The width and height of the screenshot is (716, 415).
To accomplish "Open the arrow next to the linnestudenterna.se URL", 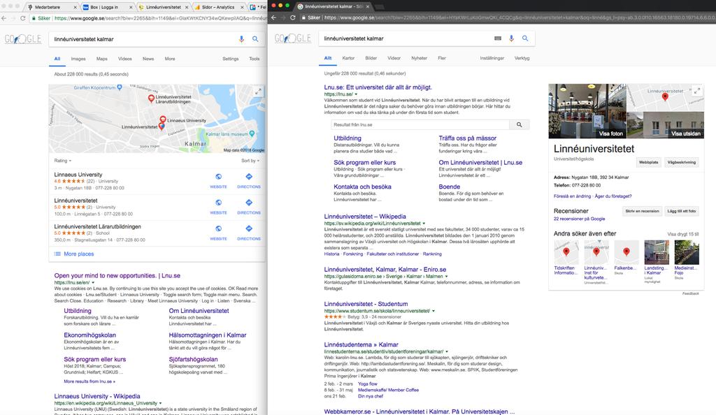I will [x=447, y=351].
